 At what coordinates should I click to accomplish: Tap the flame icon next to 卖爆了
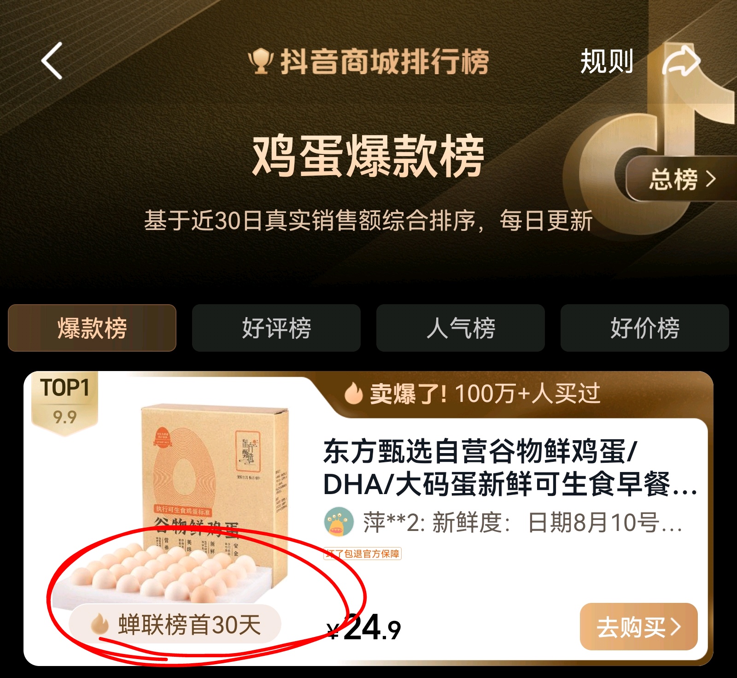tap(354, 393)
